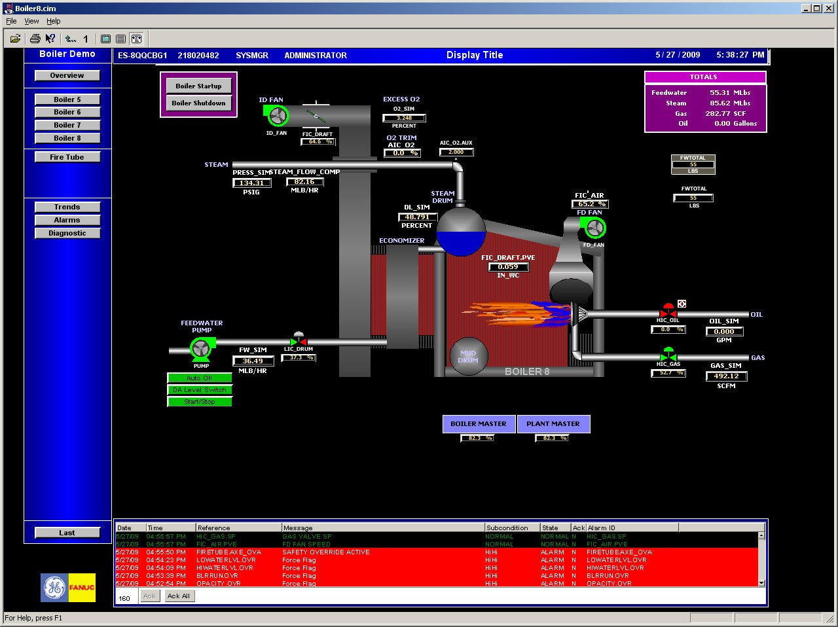Click the HIC_GAS percent value field
The image size is (838, 627).
pos(668,373)
